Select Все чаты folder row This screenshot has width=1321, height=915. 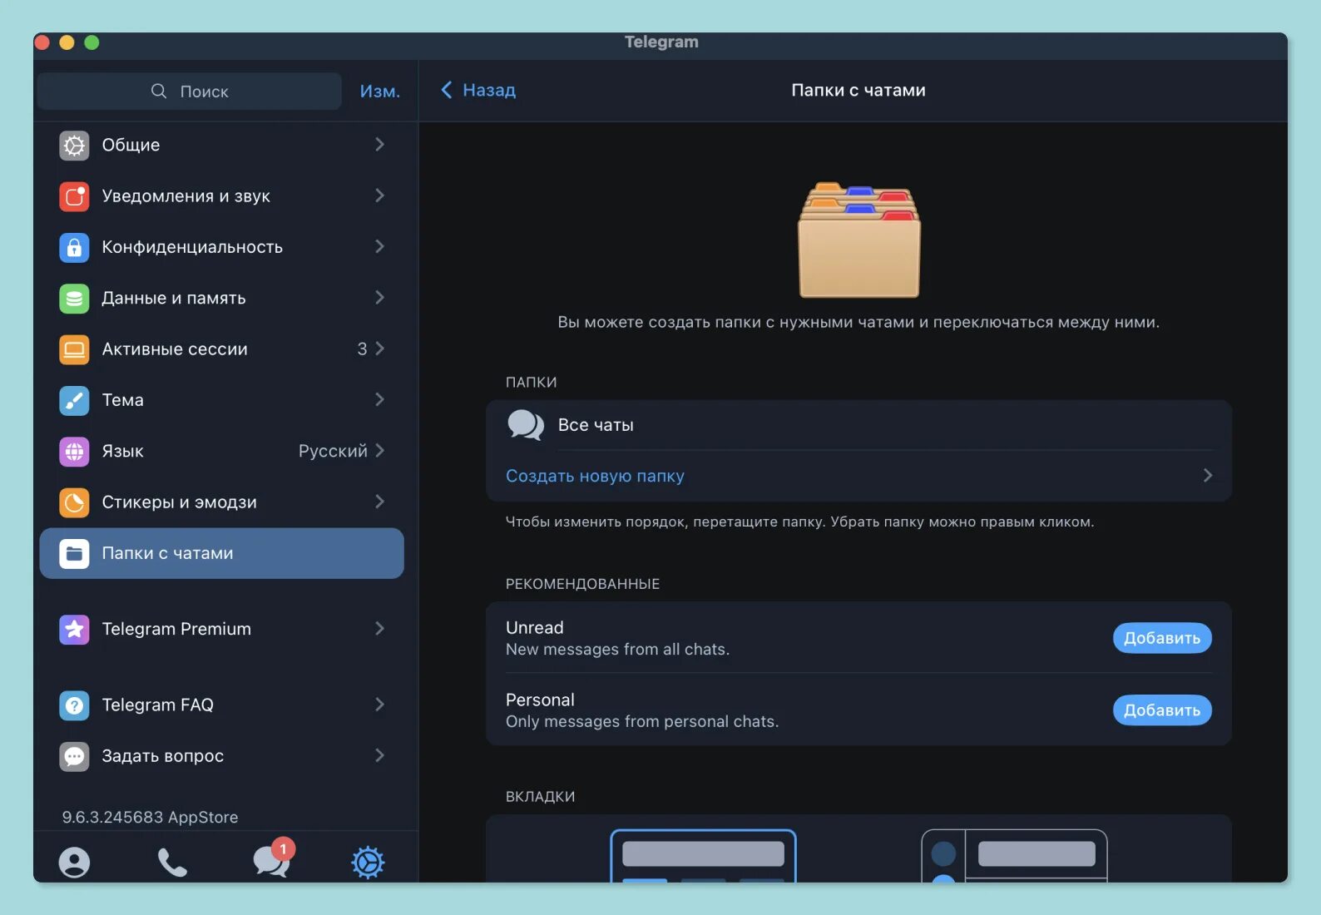click(858, 425)
